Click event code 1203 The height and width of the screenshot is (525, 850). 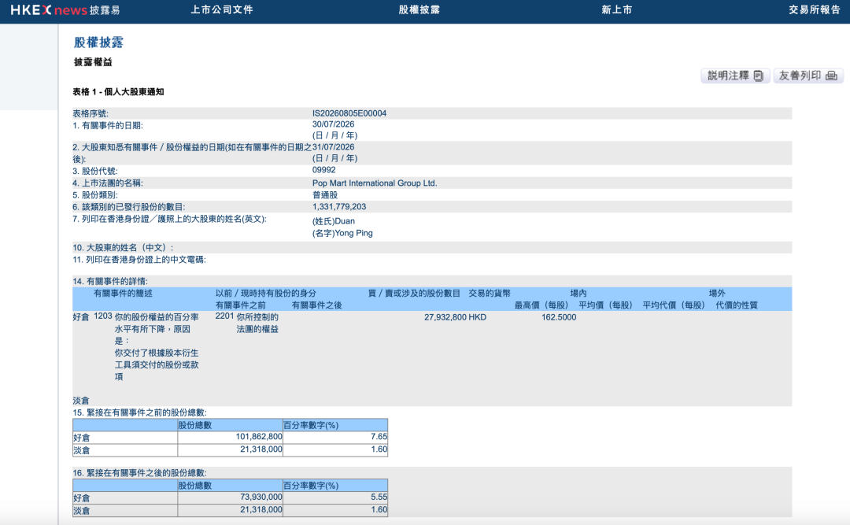pos(103,316)
